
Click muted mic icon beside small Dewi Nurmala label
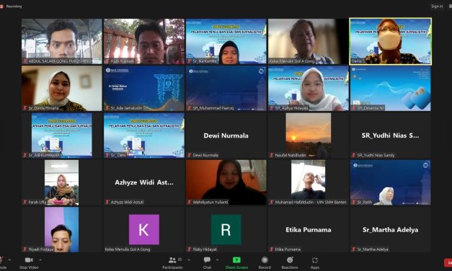pyautogui.click(x=189, y=155)
